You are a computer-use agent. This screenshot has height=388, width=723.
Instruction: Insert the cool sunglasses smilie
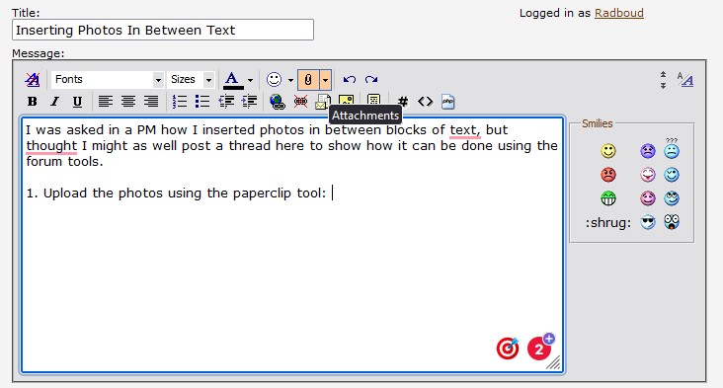(x=648, y=222)
